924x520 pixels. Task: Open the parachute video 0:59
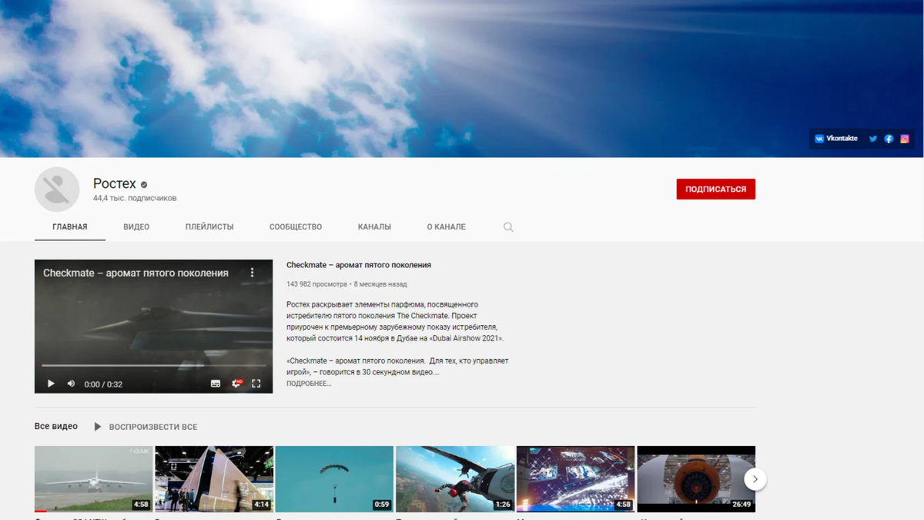pos(334,479)
